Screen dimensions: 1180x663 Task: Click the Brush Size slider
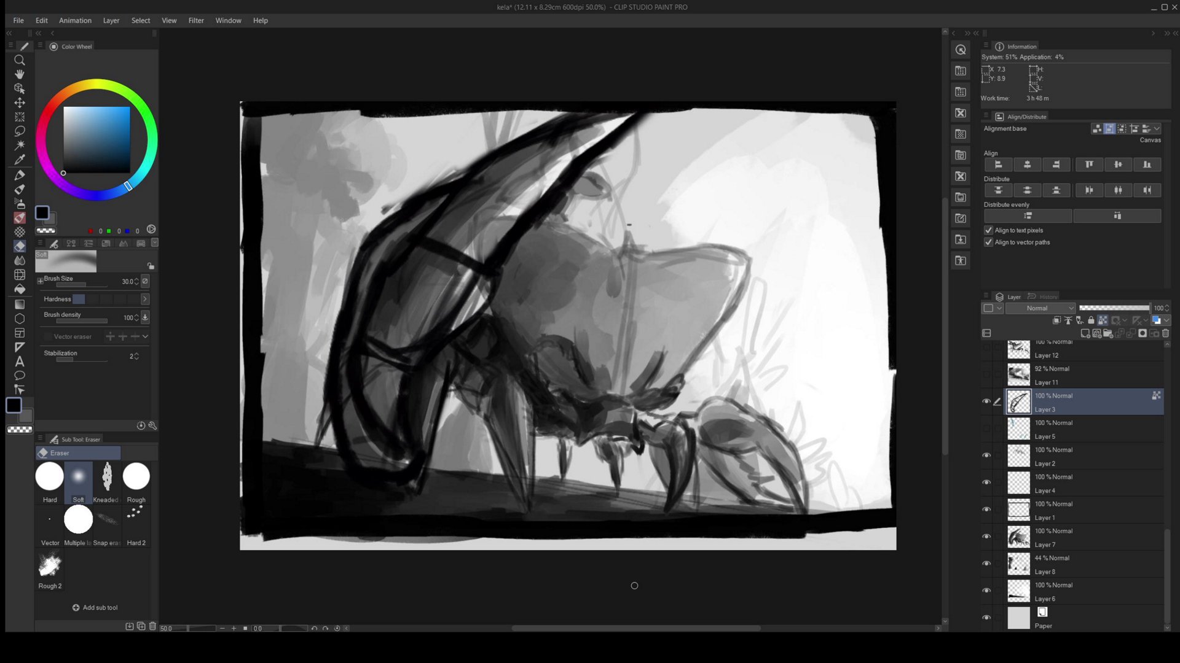81,285
